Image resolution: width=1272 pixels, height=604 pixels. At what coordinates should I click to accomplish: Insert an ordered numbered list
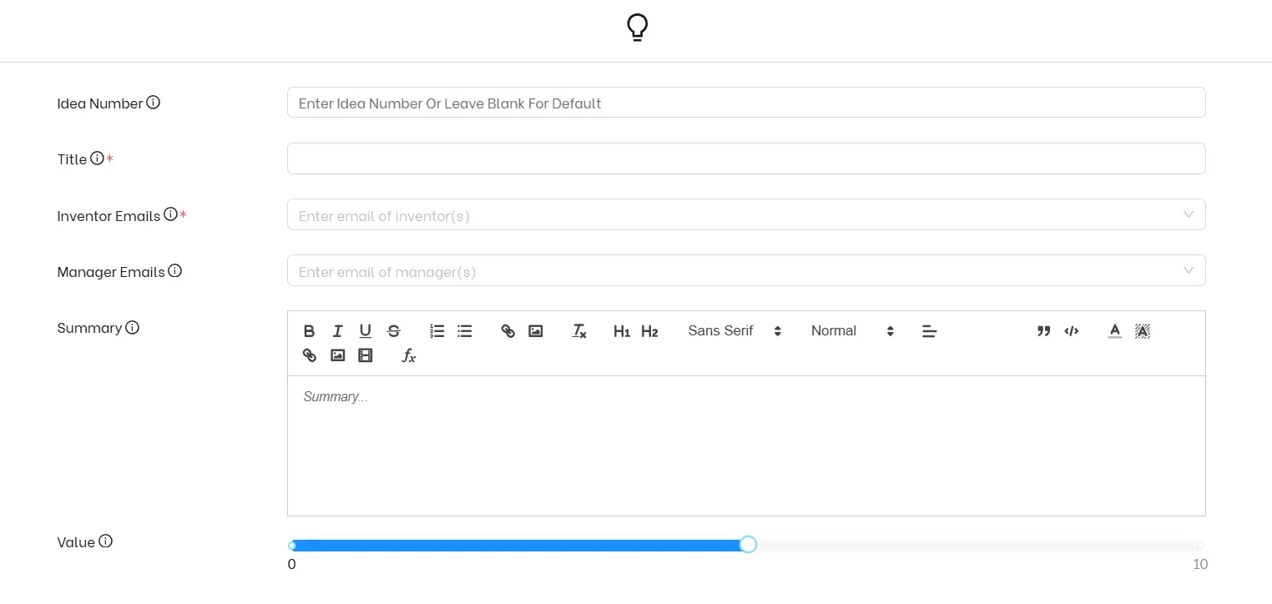[x=437, y=331]
